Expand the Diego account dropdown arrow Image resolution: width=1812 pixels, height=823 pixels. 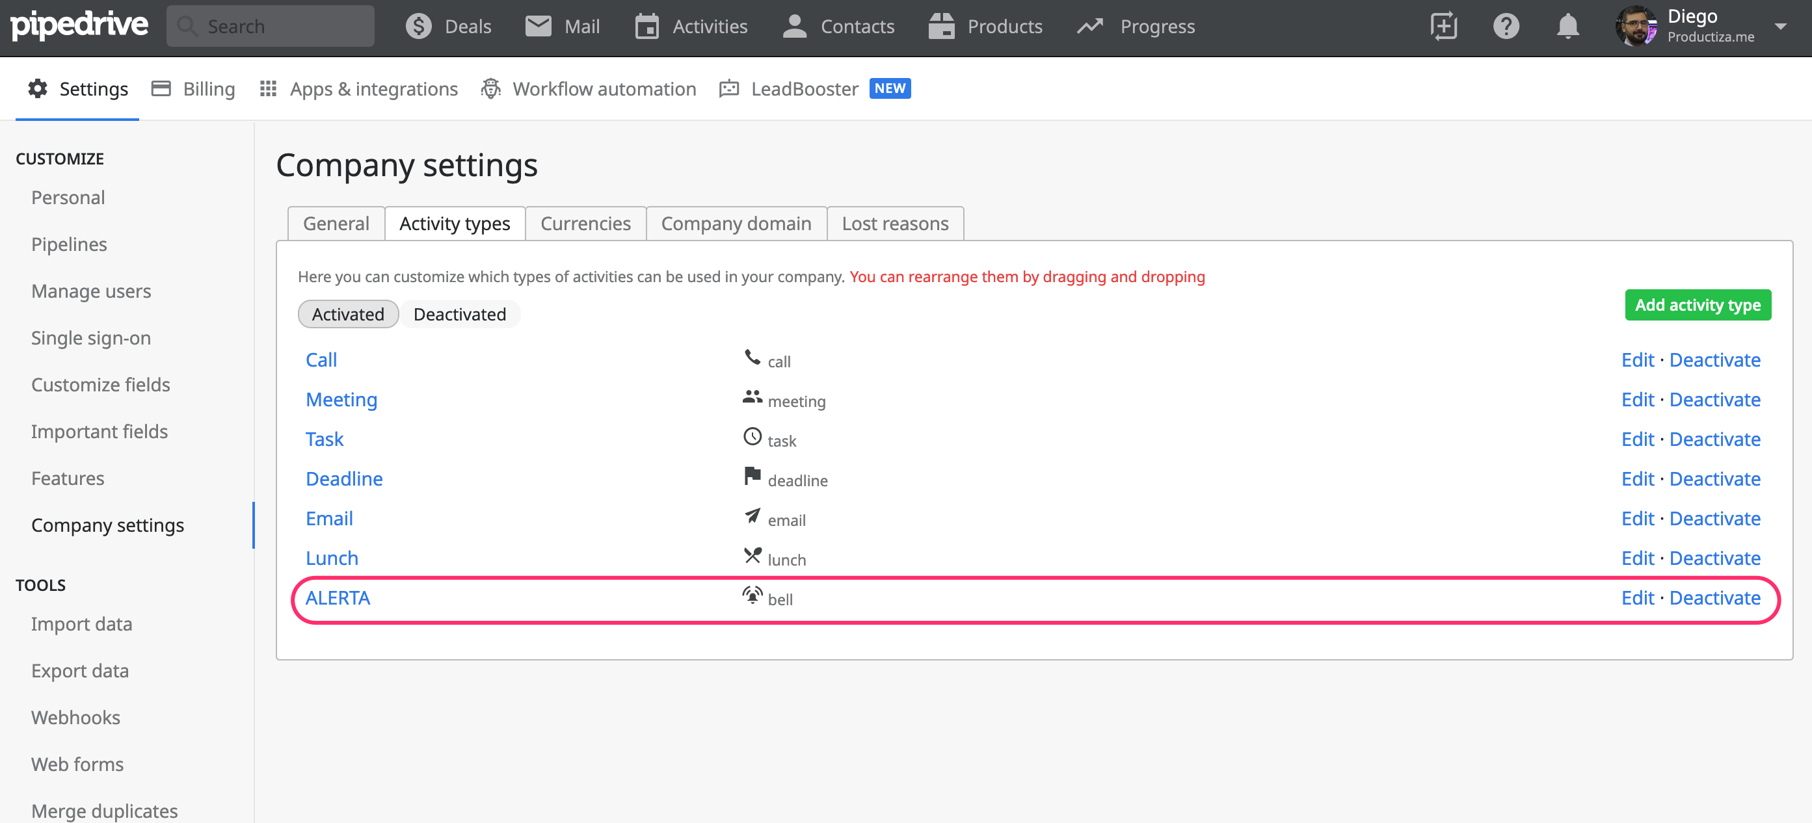coord(1780,27)
